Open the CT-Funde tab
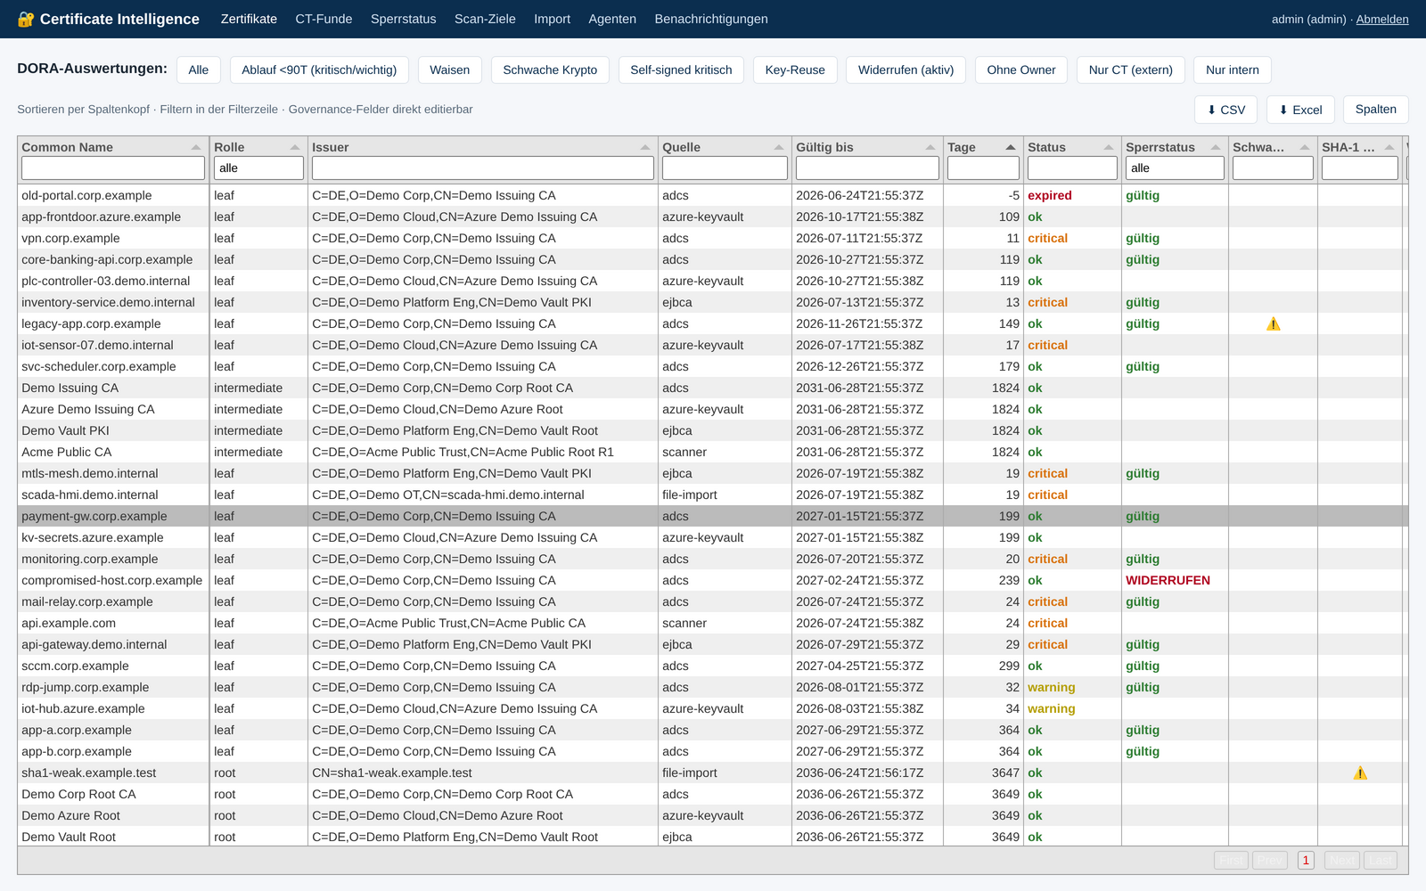The height and width of the screenshot is (891, 1426). coord(324,19)
